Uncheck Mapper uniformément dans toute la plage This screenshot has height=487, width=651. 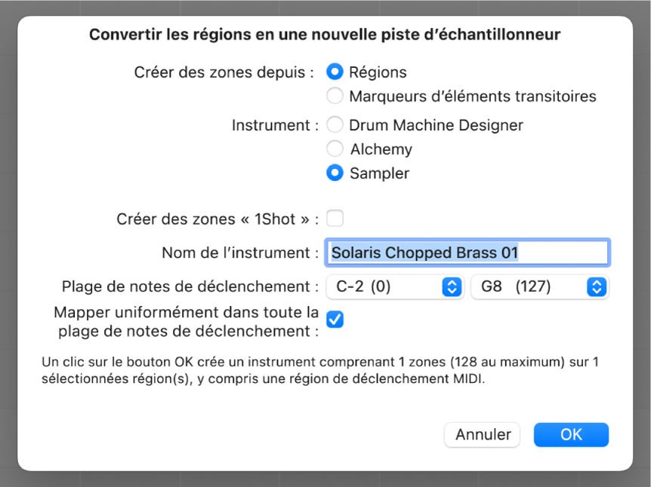click(x=335, y=319)
